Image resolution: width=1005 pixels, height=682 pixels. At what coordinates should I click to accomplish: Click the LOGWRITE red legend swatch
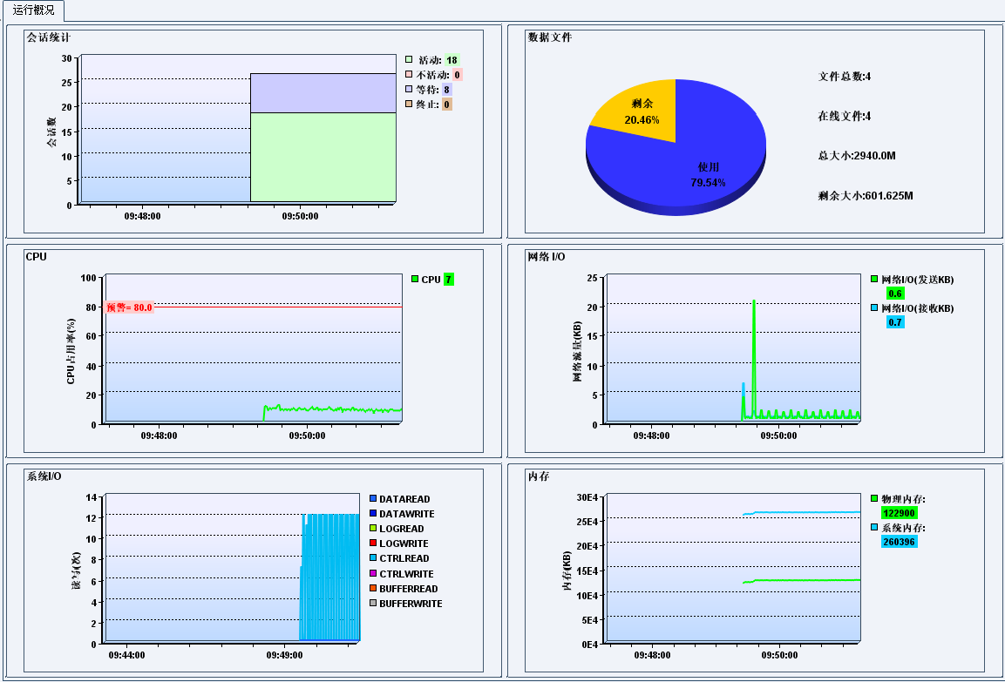pyautogui.click(x=373, y=544)
